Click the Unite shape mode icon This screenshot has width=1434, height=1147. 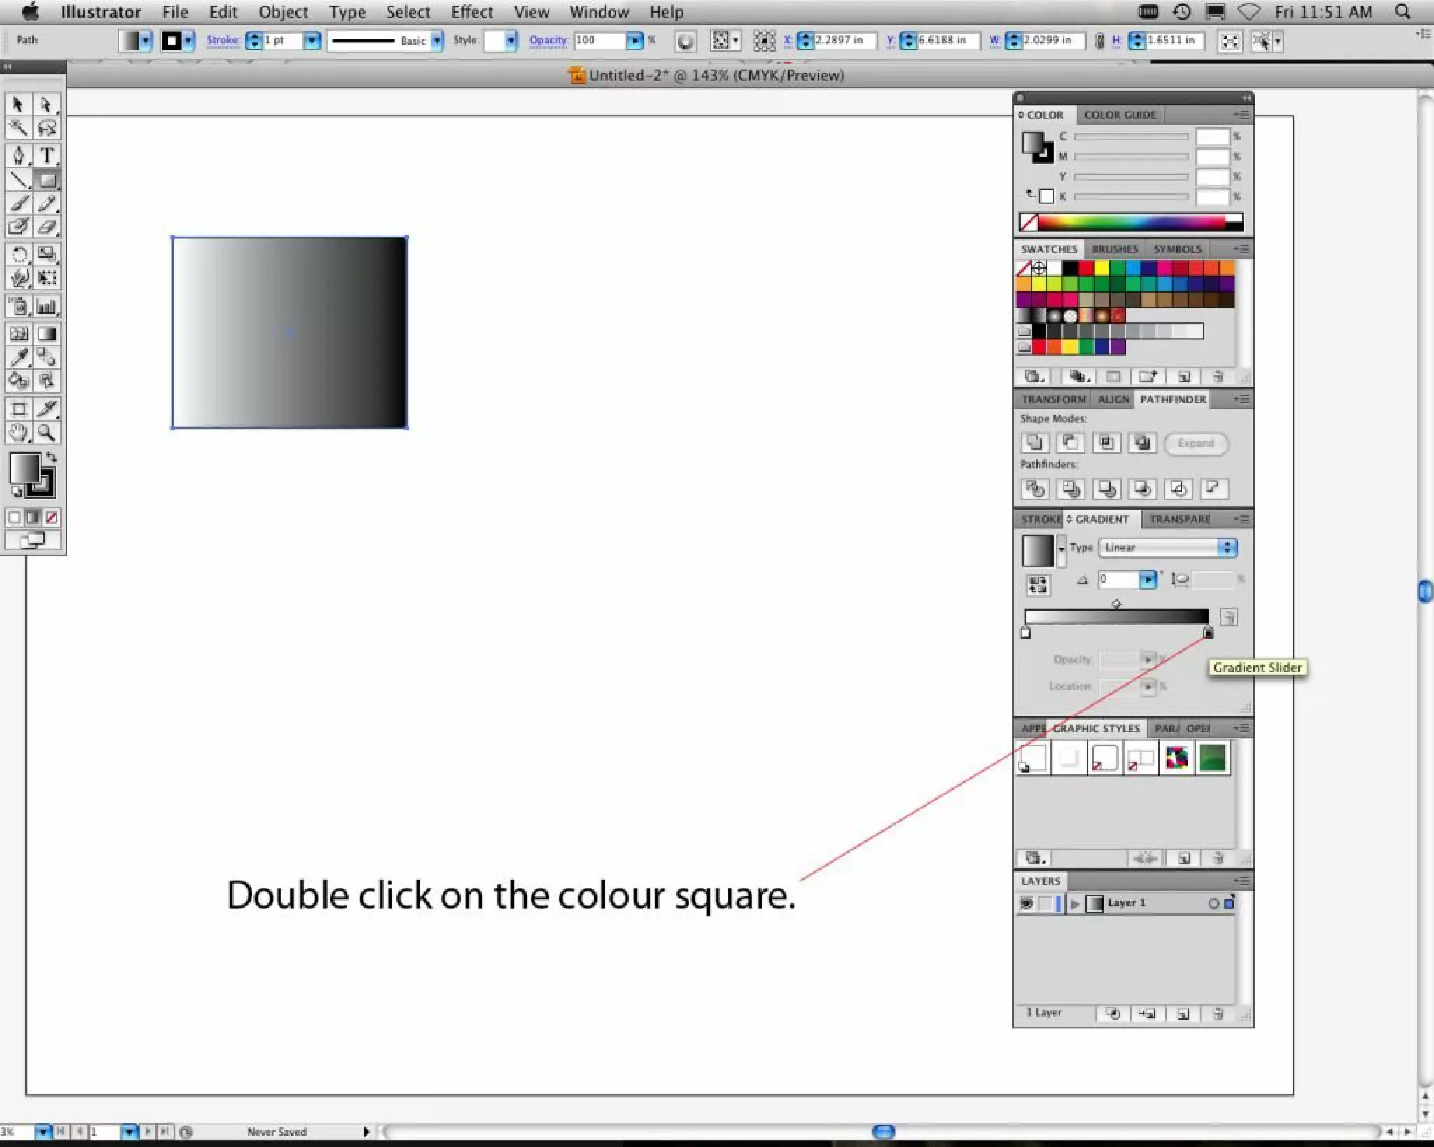coord(1034,443)
